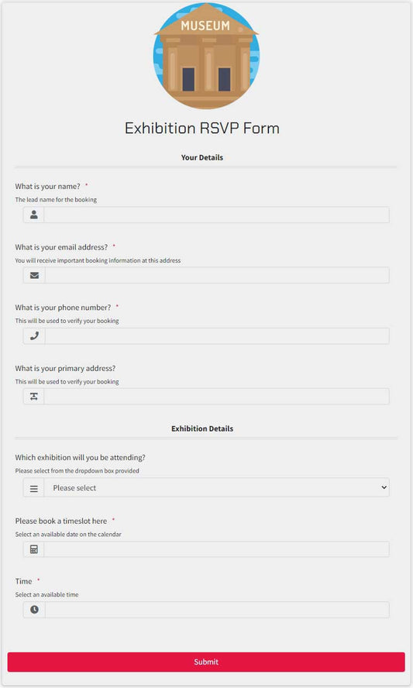Open the timeslot date picker field
413x688 pixels.
[x=216, y=549]
